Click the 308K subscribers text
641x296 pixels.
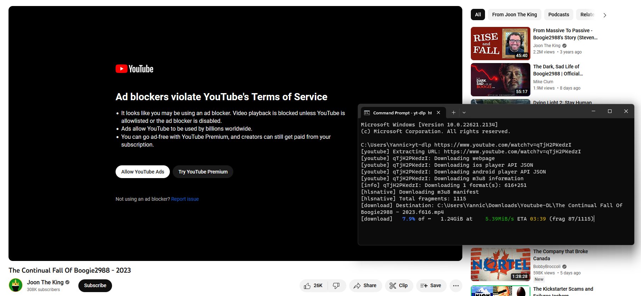click(x=43, y=290)
